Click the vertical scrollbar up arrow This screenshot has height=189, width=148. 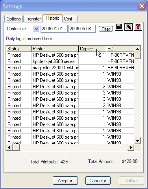137,49
